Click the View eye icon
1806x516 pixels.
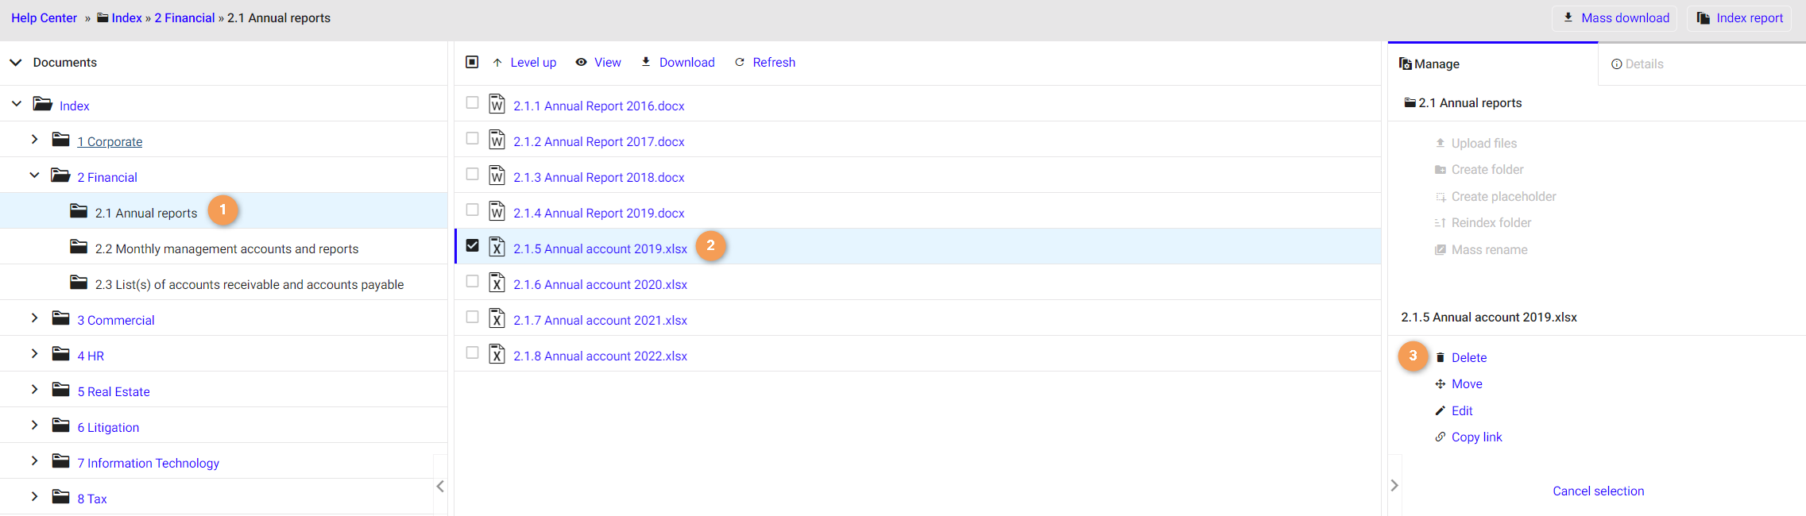tap(582, 63)
